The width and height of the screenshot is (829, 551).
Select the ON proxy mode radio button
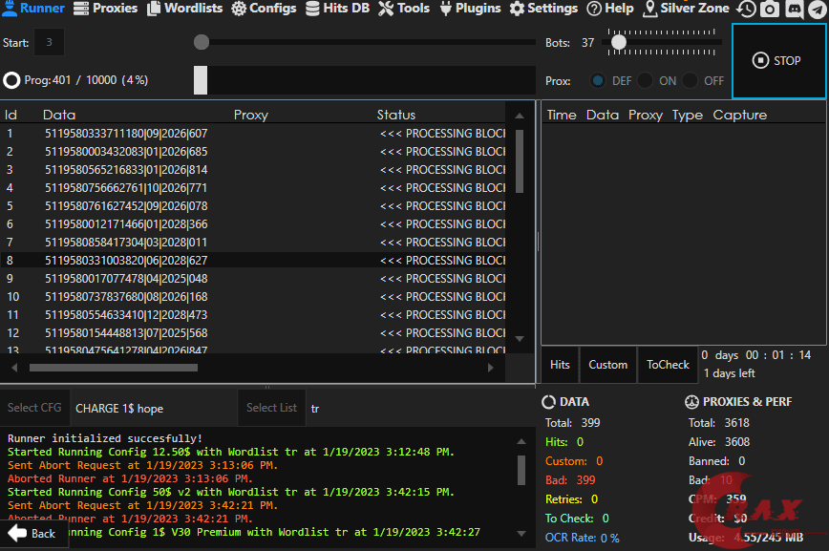pyautogui.click(x=645, y=81)
